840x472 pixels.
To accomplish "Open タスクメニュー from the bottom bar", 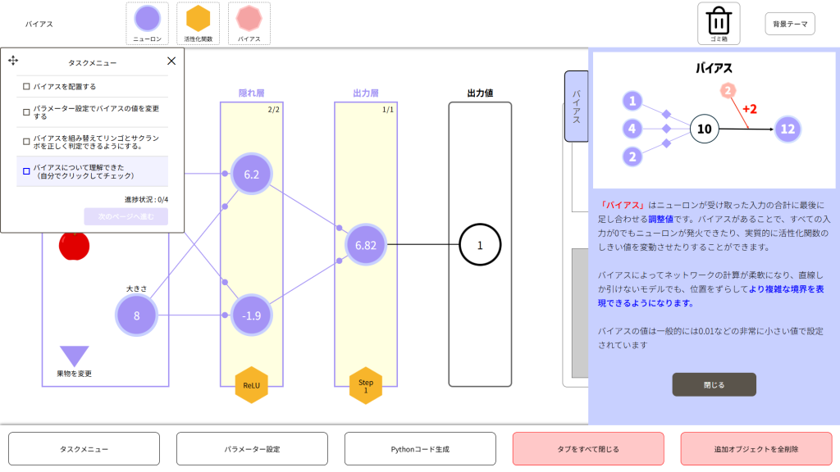I will click(x=82, y=449).
